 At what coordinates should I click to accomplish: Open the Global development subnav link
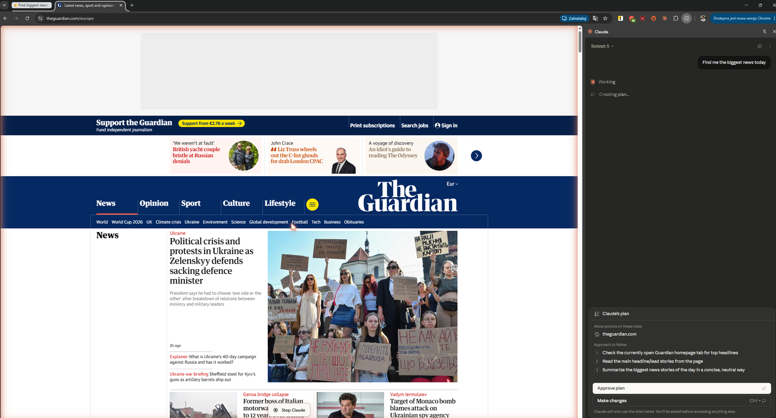click(x=269, y=222)
